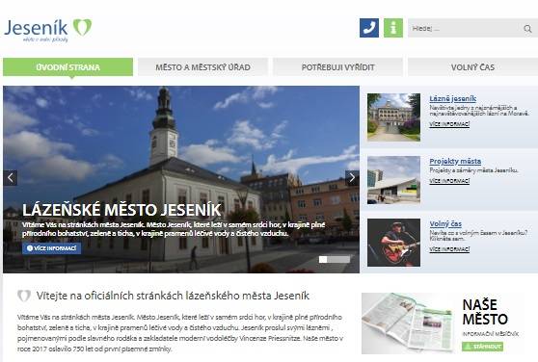The height and width of the screenshot is (362, 538).
Task: Go to next slide with right arrow
Action: [352, 178]
